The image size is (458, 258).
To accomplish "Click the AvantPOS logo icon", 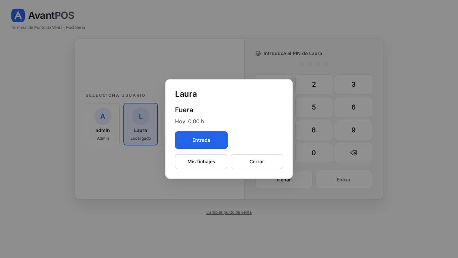I will pyautogui.click(x=18, y=15).
